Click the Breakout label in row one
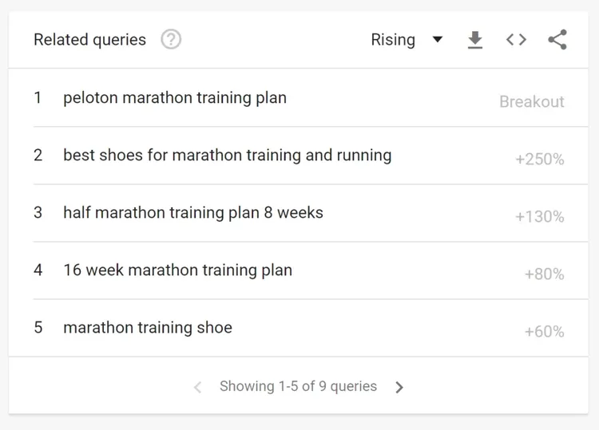Screen dimensions: 599x430 pyautogui.click(x=532, y=101)
